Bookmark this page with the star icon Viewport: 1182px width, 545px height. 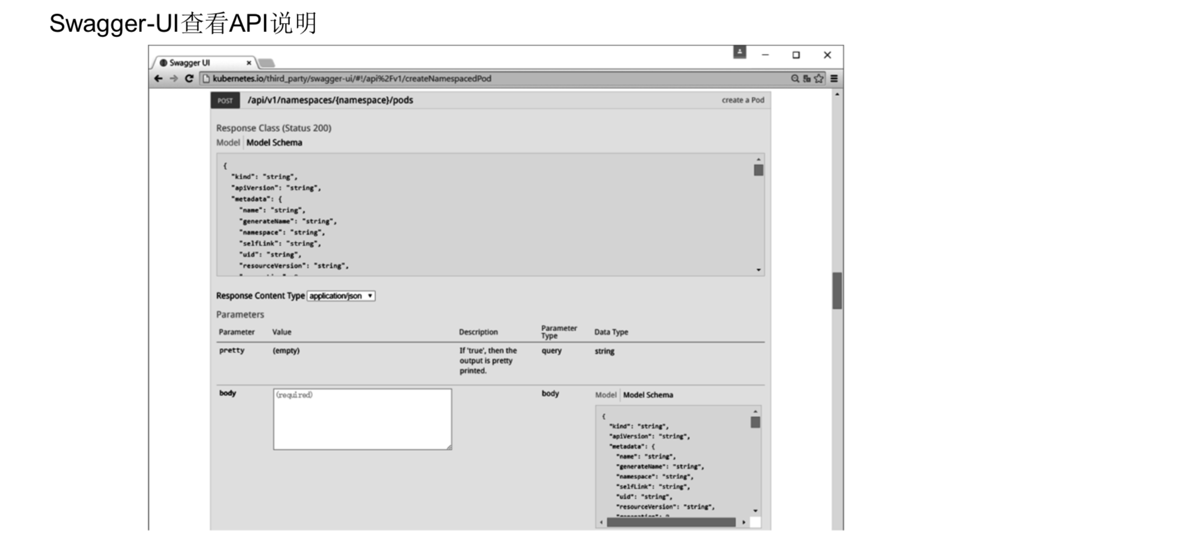coord(819,78)
